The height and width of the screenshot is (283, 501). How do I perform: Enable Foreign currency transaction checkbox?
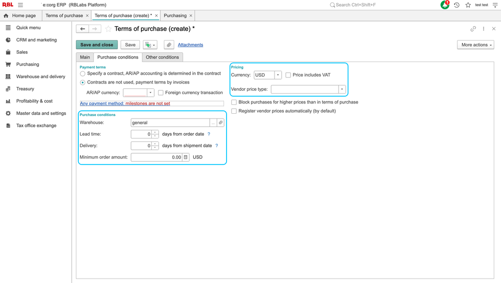(x=160, y=93)
